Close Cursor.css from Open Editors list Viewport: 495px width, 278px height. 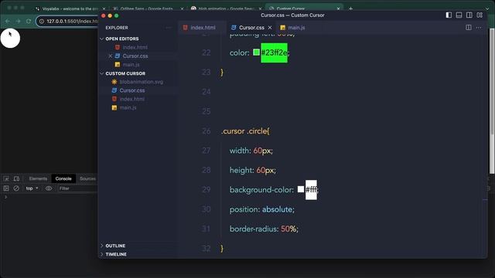[x=110, y=56]
